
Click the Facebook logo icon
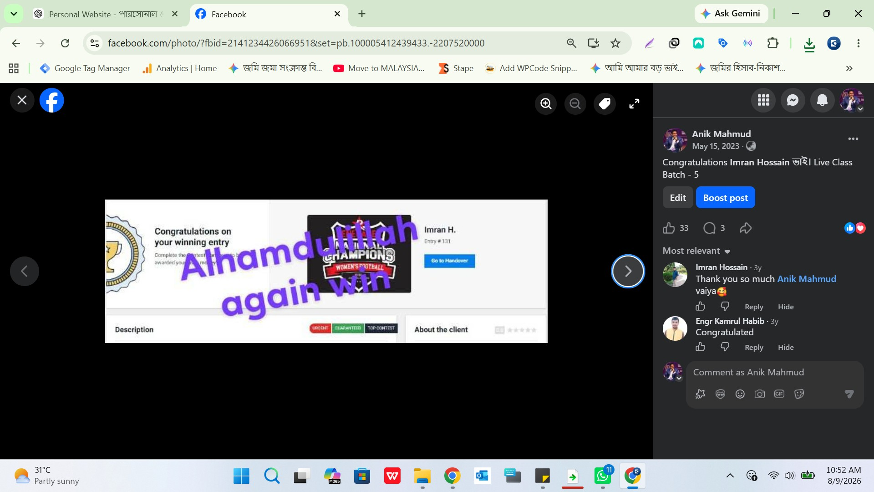point(51,100)
